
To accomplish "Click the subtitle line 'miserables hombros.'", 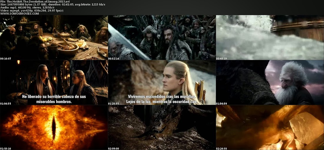I will click(x=54, y=102).
